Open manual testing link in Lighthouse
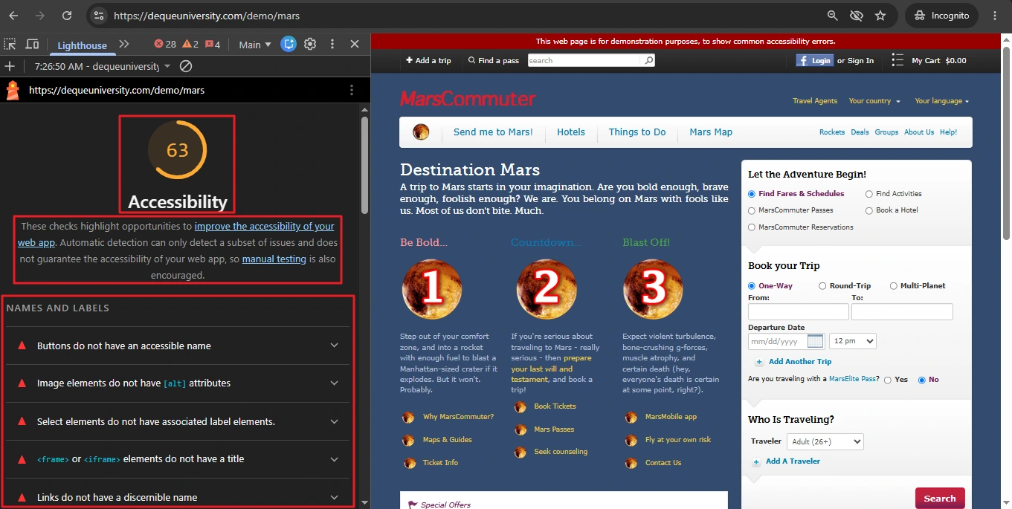 click(274, 259)
